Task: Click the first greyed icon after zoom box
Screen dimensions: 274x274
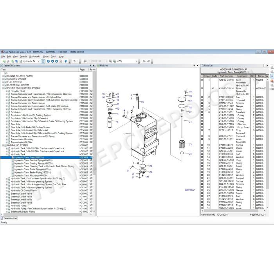Action: pyautogui.click(x=144, y=61)
